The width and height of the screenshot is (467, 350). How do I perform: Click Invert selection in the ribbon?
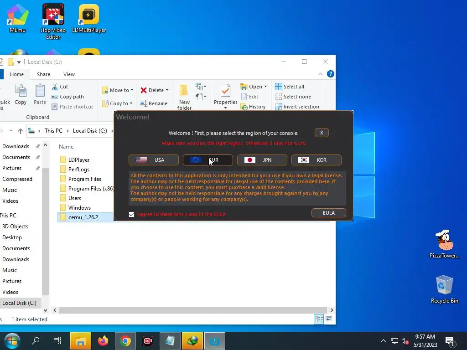pyautogui.click(x=297, y=107)
